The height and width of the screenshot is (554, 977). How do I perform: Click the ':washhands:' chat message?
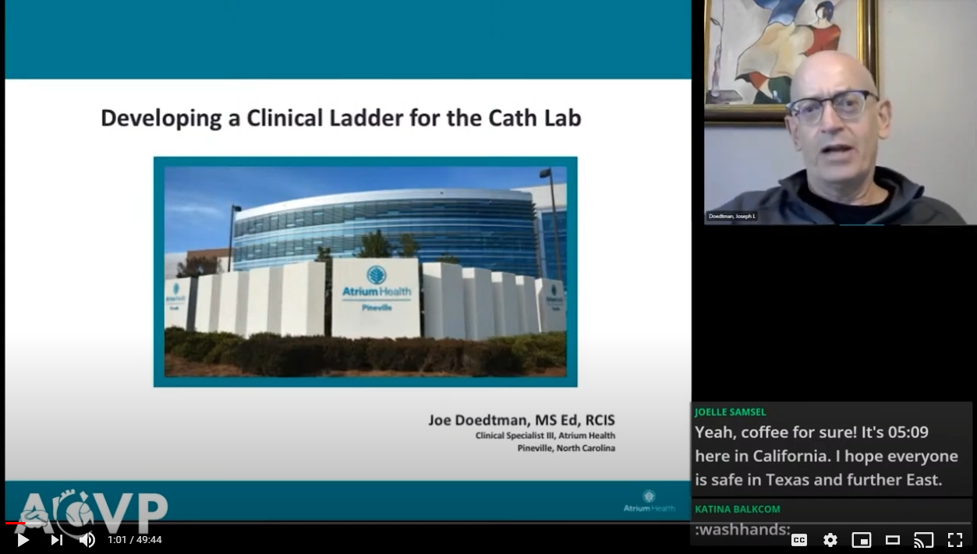pos(742,530)
